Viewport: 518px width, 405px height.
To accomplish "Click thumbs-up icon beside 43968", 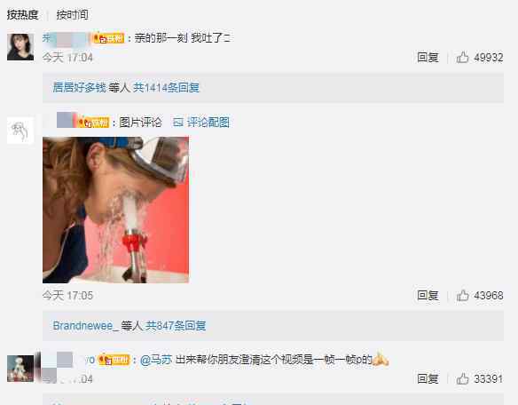I will [462, 295].
